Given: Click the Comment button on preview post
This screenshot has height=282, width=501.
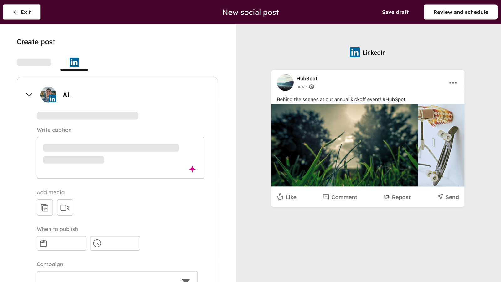Looking at the screenshot, I should [340, 197].
